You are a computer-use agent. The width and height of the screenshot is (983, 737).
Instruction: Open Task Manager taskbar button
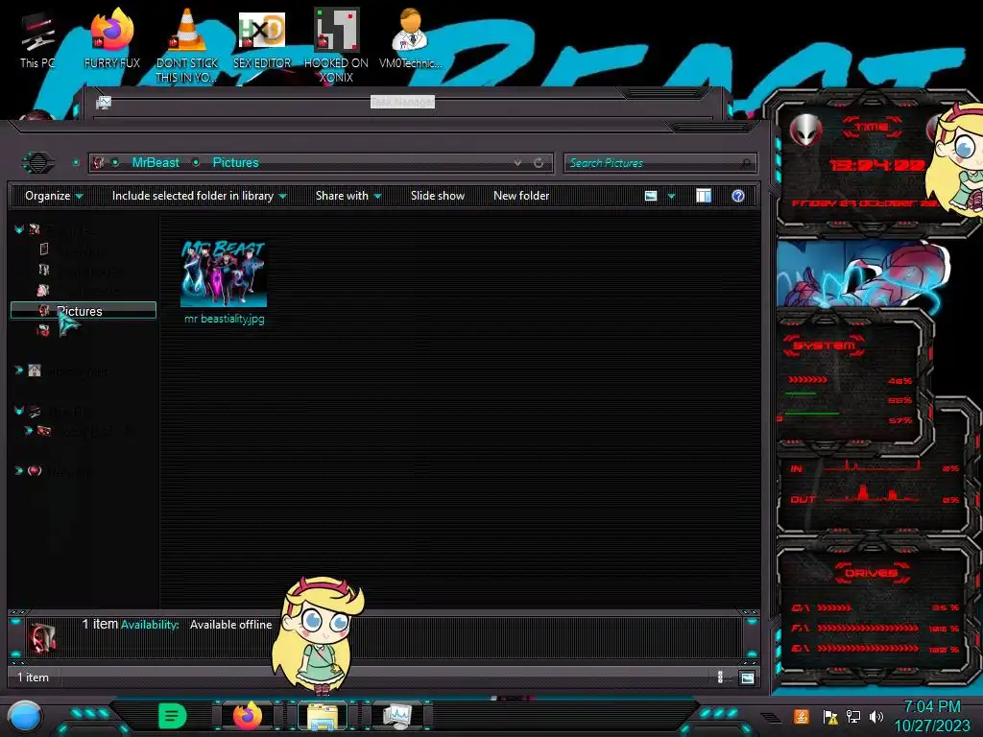click(x=397, y=716)
